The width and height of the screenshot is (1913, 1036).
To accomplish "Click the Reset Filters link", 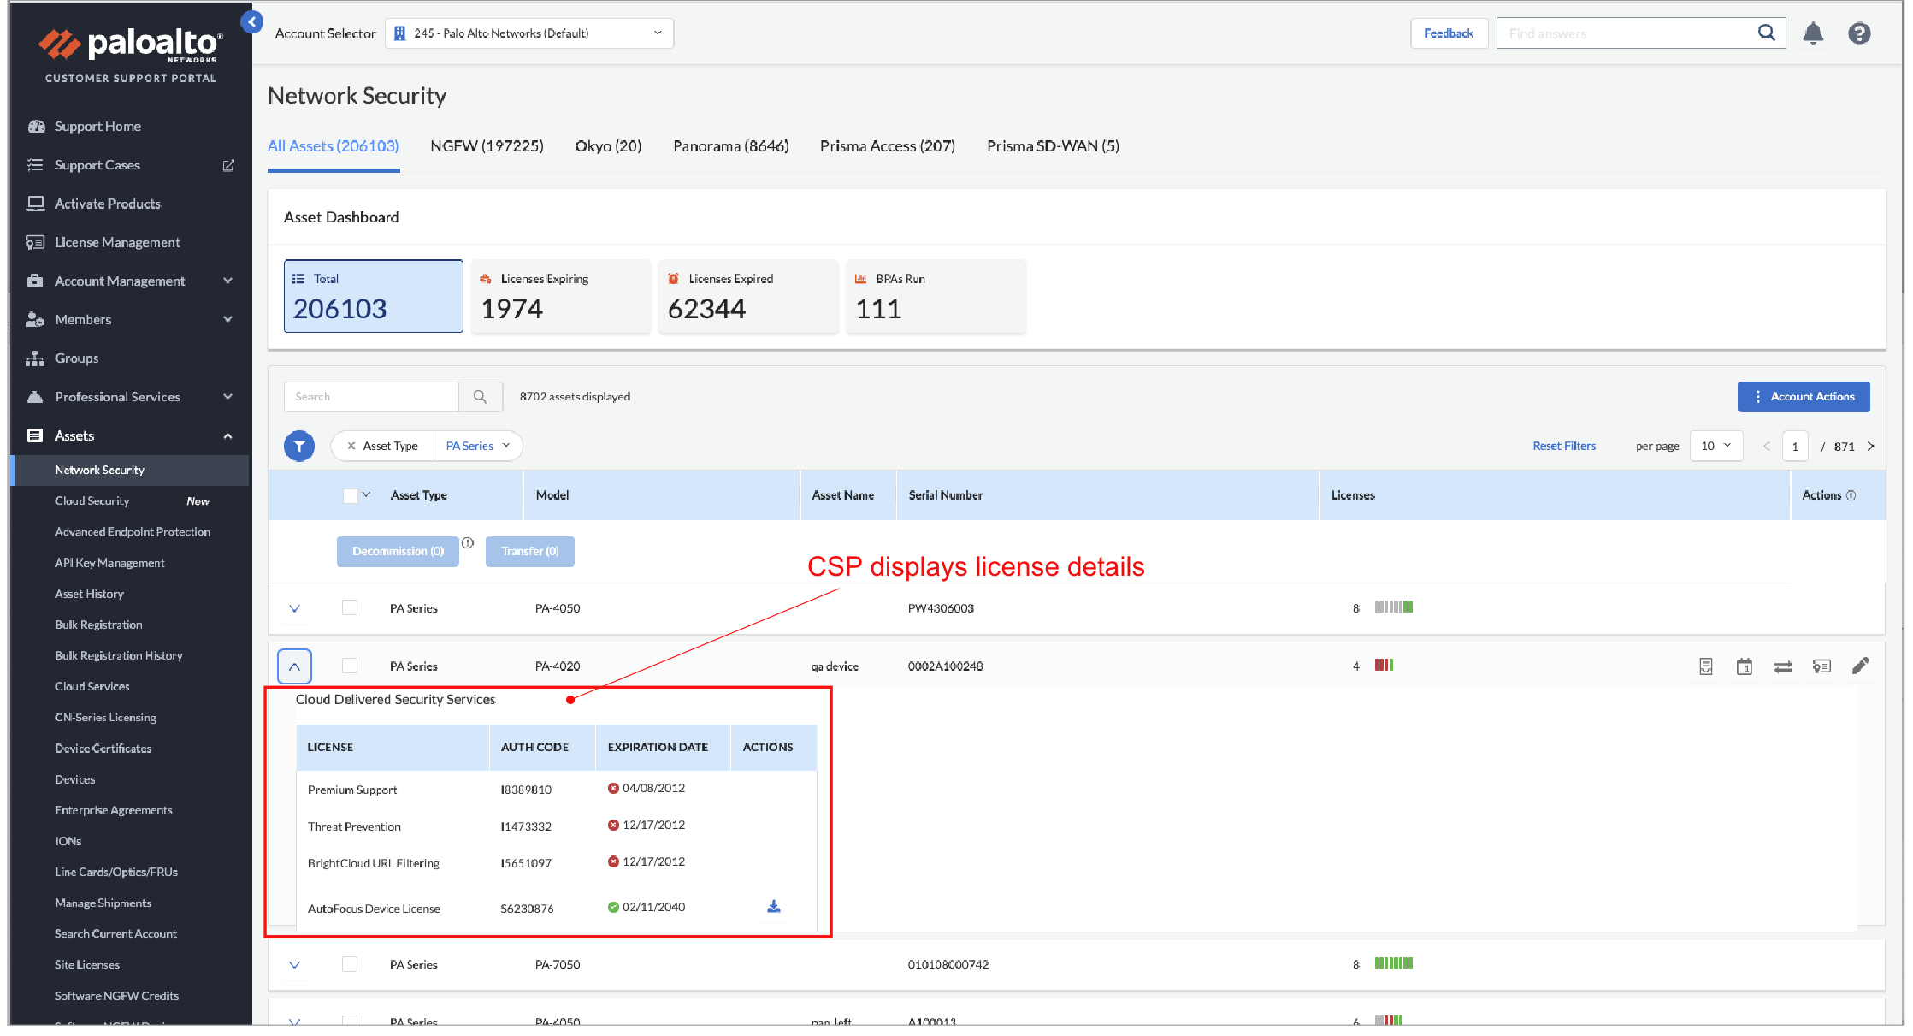I will pyautogui.click(x=1563, y=446).
